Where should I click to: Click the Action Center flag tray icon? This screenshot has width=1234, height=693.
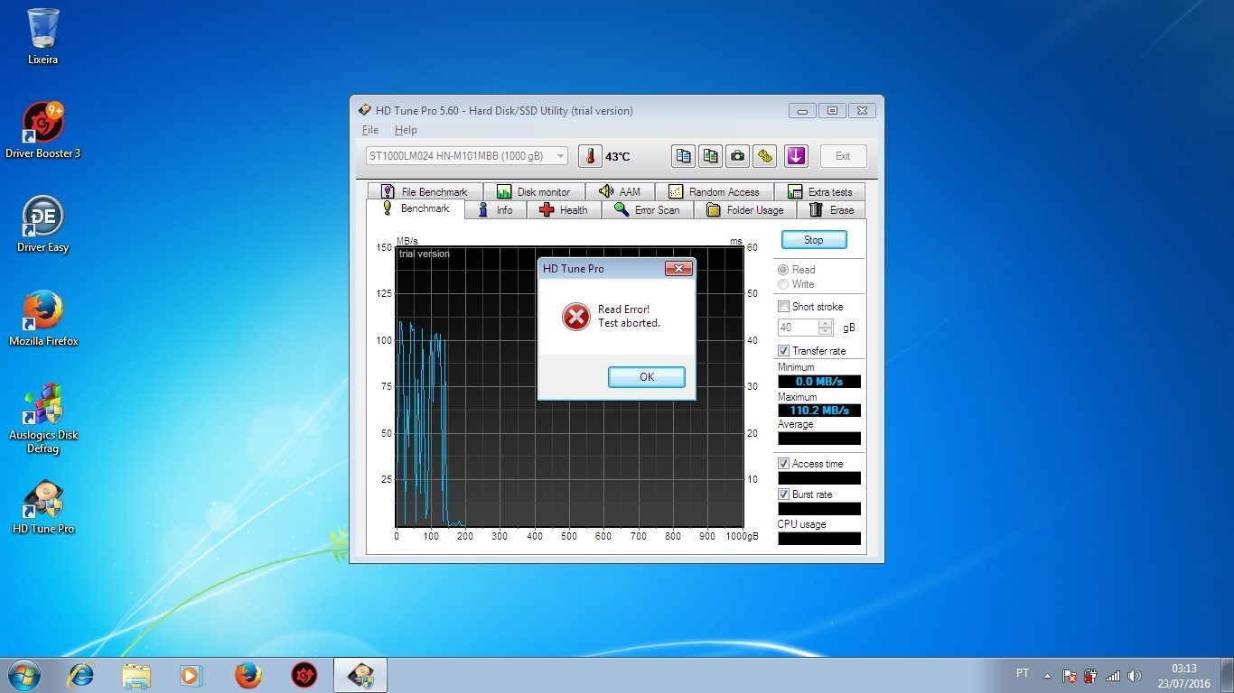(1070, 675)
